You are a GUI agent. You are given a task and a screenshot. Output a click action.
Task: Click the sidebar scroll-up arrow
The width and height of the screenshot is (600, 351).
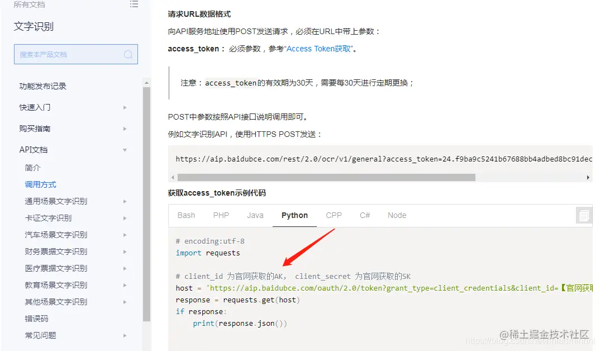(x=146, y=83)
